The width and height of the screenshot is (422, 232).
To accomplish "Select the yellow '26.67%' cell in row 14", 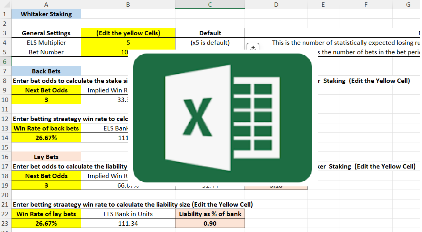I will (46, 138).
